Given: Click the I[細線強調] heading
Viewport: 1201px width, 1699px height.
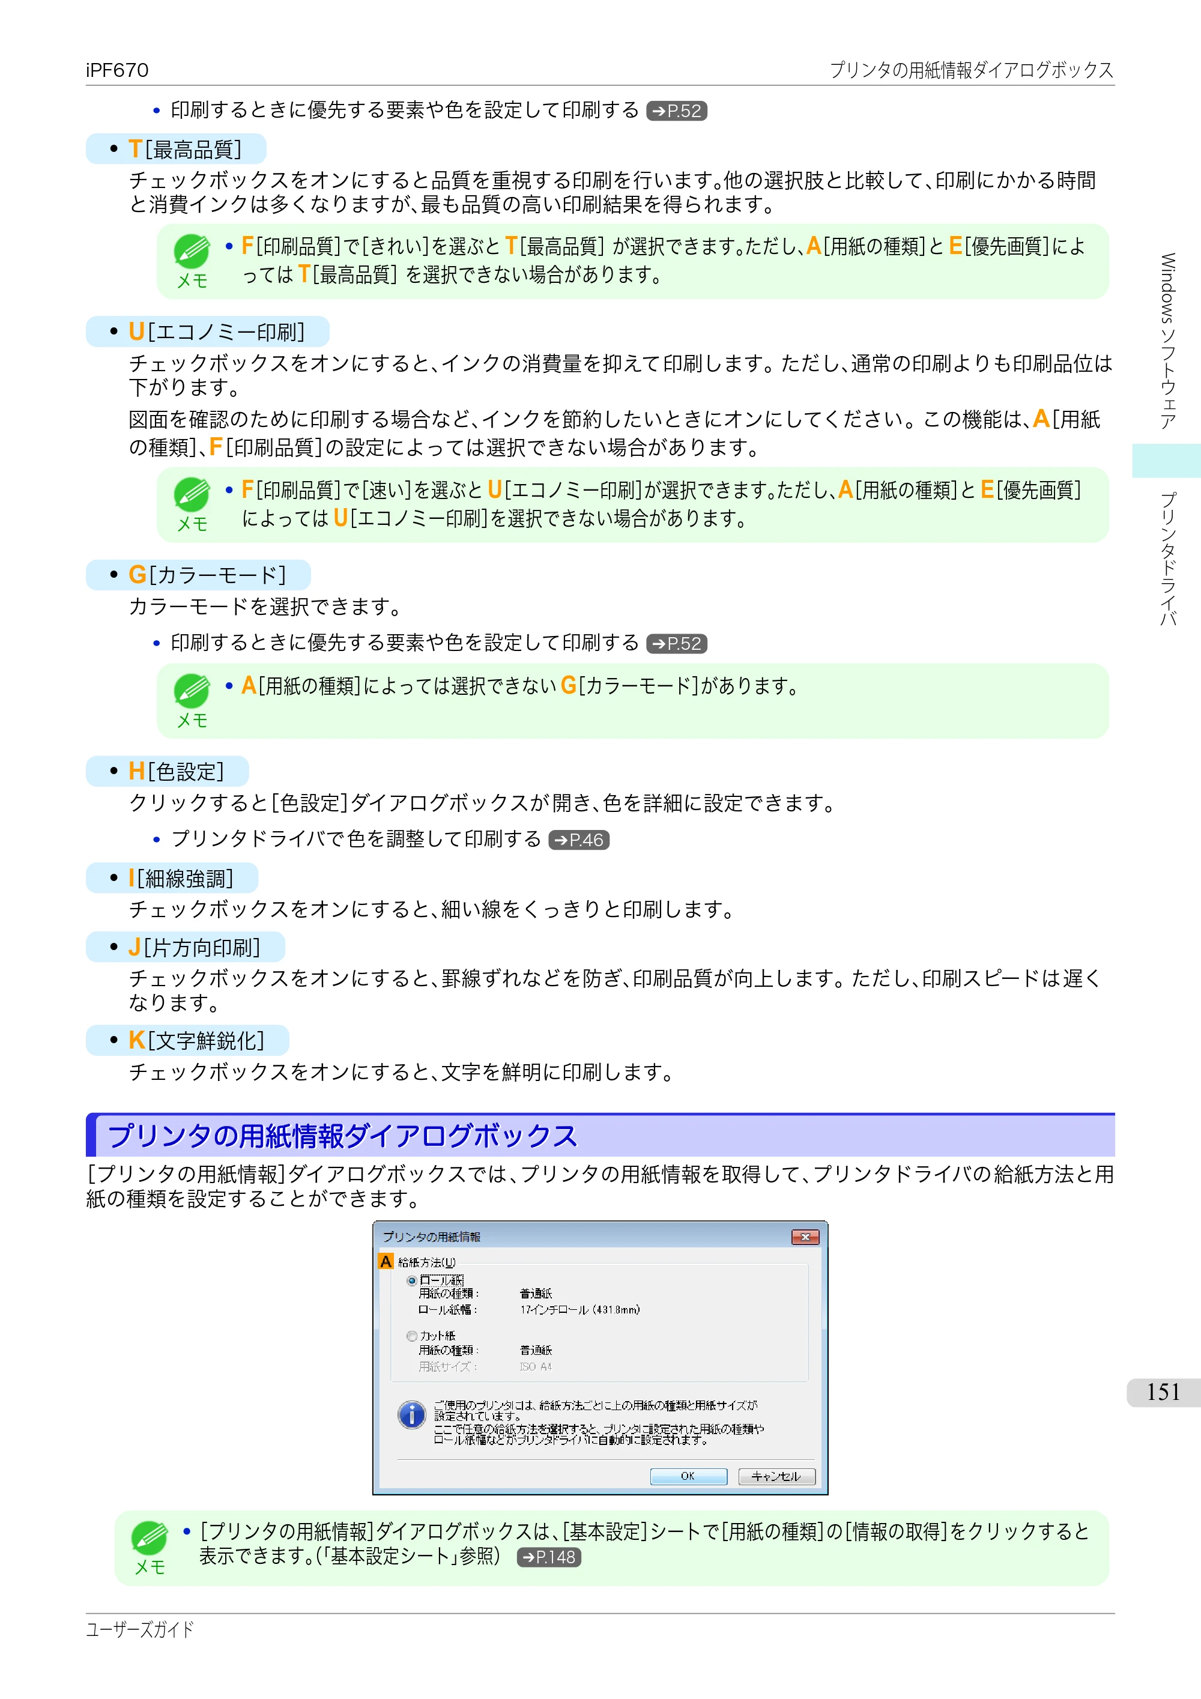Looking at the screenshot, I should pos(172,877).
